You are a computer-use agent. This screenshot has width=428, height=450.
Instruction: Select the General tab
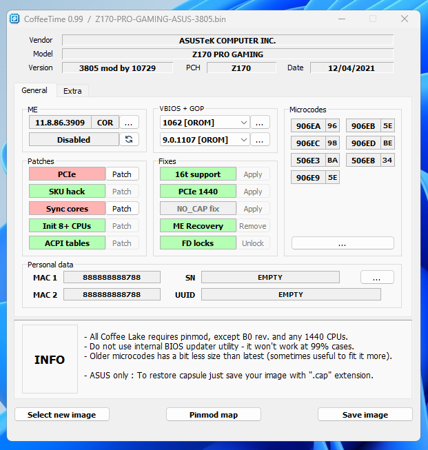[x=34, y=90]
